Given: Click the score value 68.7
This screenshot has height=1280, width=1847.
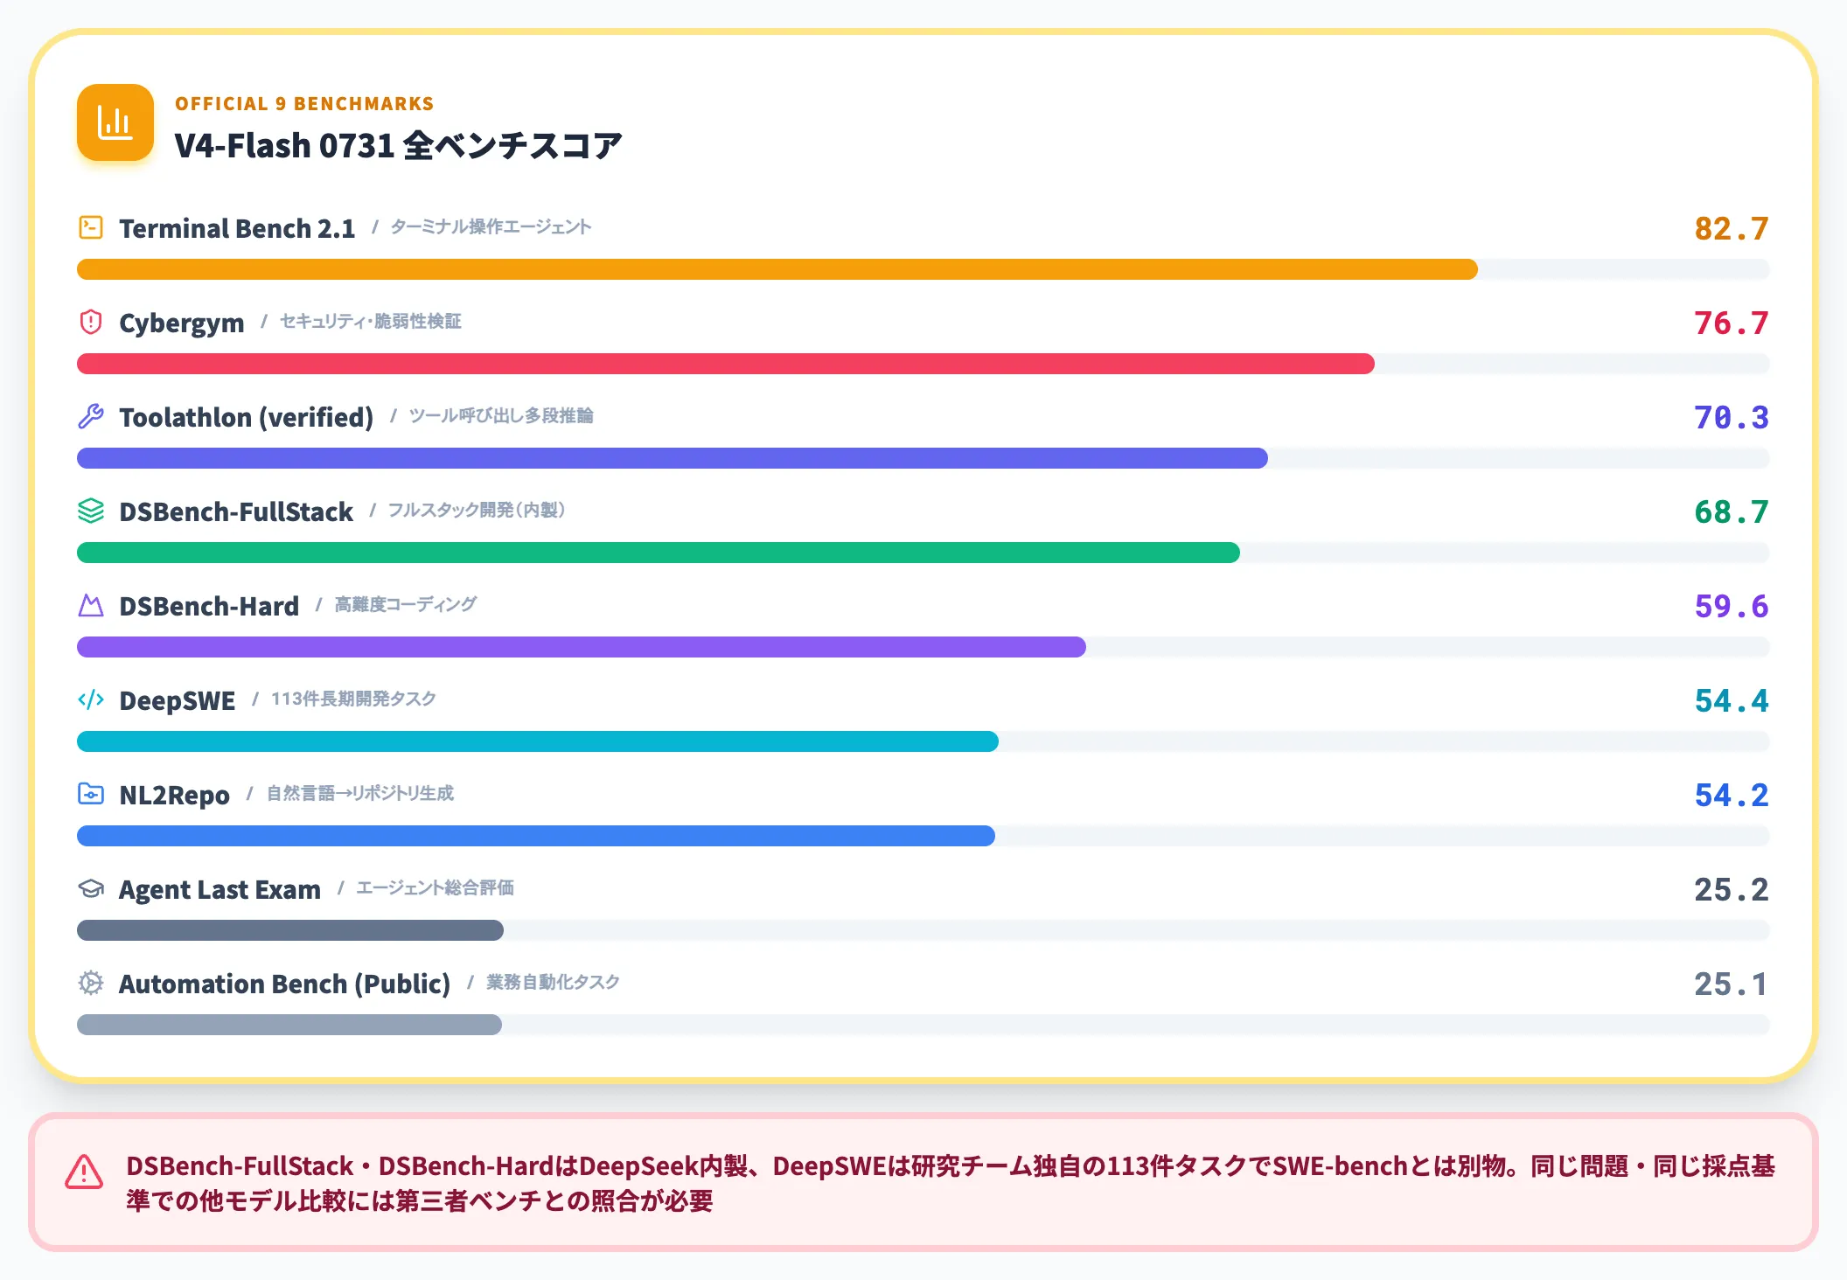Looking at the screenshot, I should coord(1732,511).
